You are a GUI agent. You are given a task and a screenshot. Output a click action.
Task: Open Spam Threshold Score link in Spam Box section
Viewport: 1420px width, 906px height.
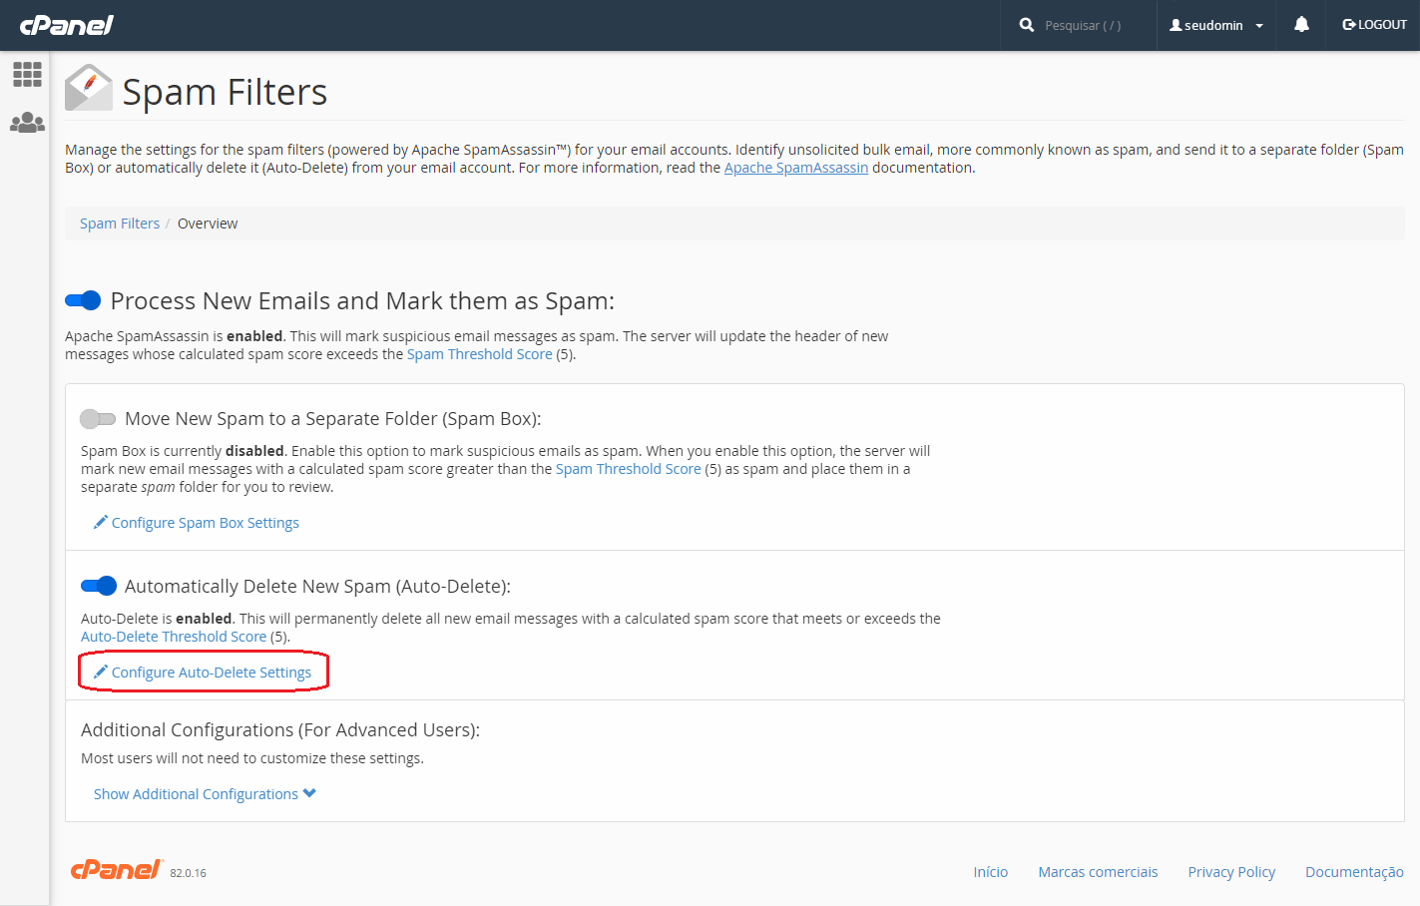pyautogui.click(x=628, y=469)
